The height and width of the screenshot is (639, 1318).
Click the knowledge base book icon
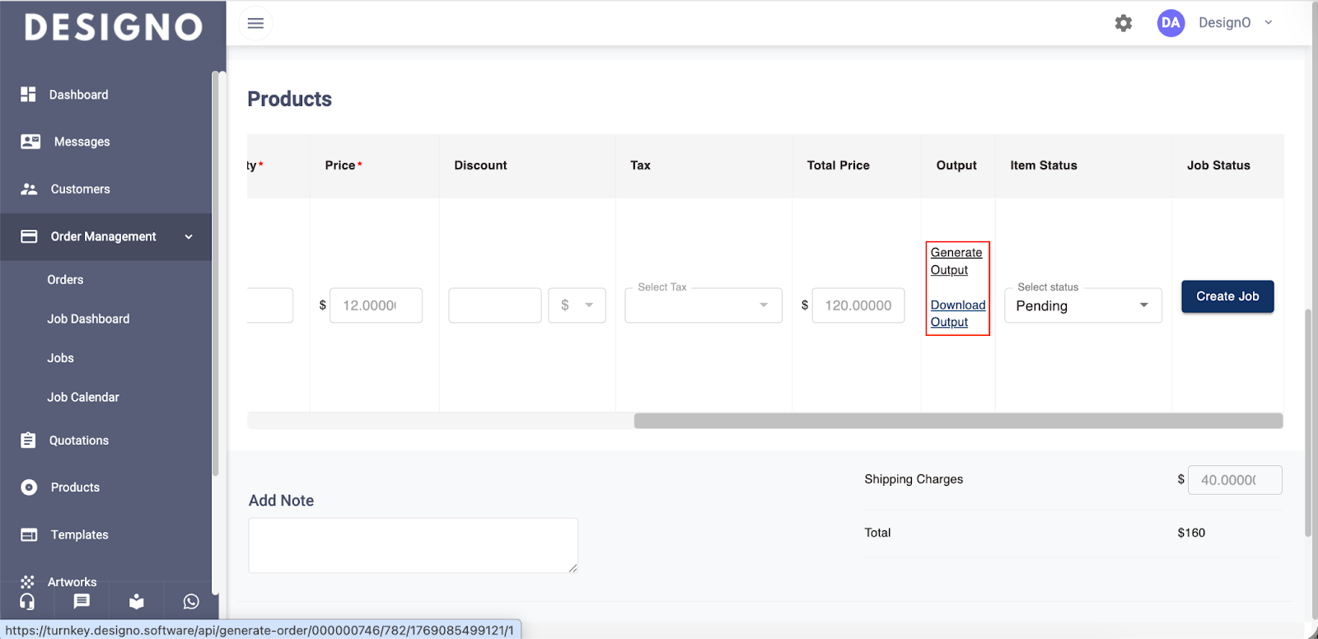pos(137,602)
